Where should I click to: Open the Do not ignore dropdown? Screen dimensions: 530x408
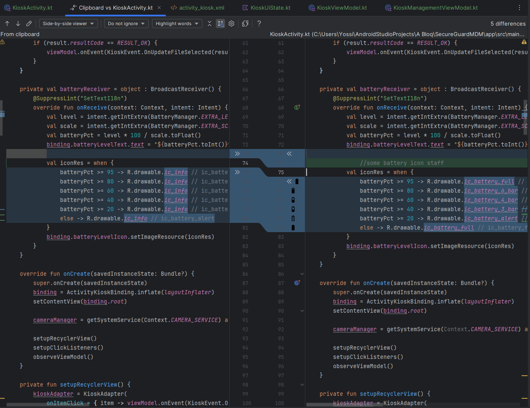coord(126,24)
